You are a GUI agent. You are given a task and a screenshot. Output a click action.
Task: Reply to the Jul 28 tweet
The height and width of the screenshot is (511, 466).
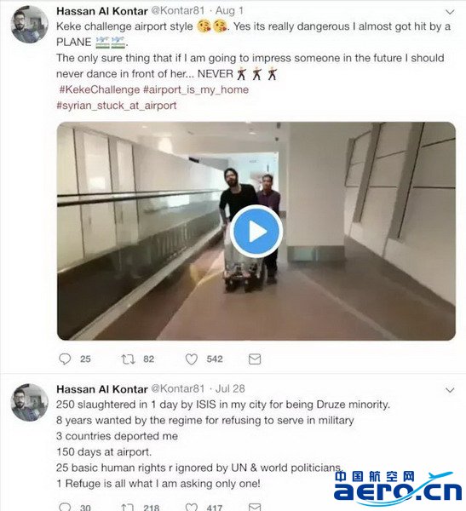coord(65,507)
